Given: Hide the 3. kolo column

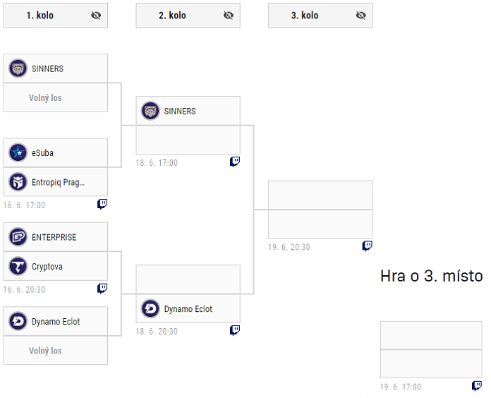Looking at the screenshot, I should pos(360,16).
